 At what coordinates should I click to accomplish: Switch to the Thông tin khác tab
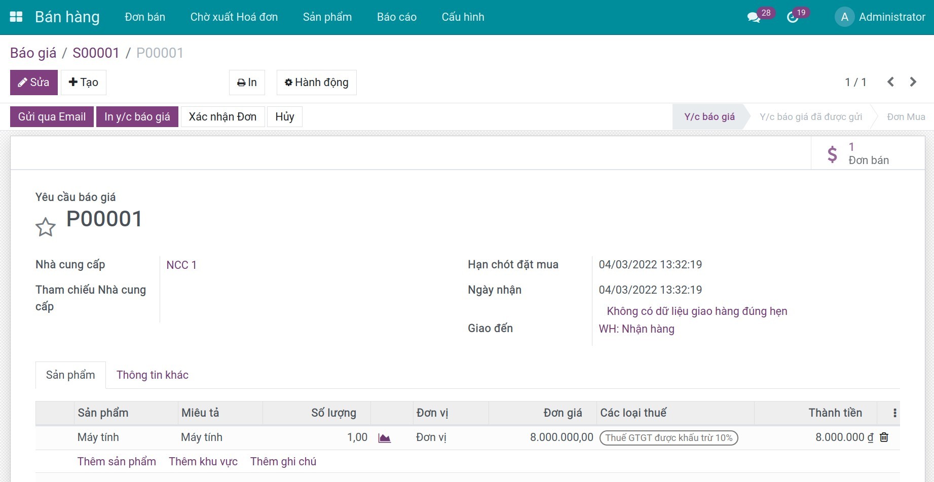point(152,375)
